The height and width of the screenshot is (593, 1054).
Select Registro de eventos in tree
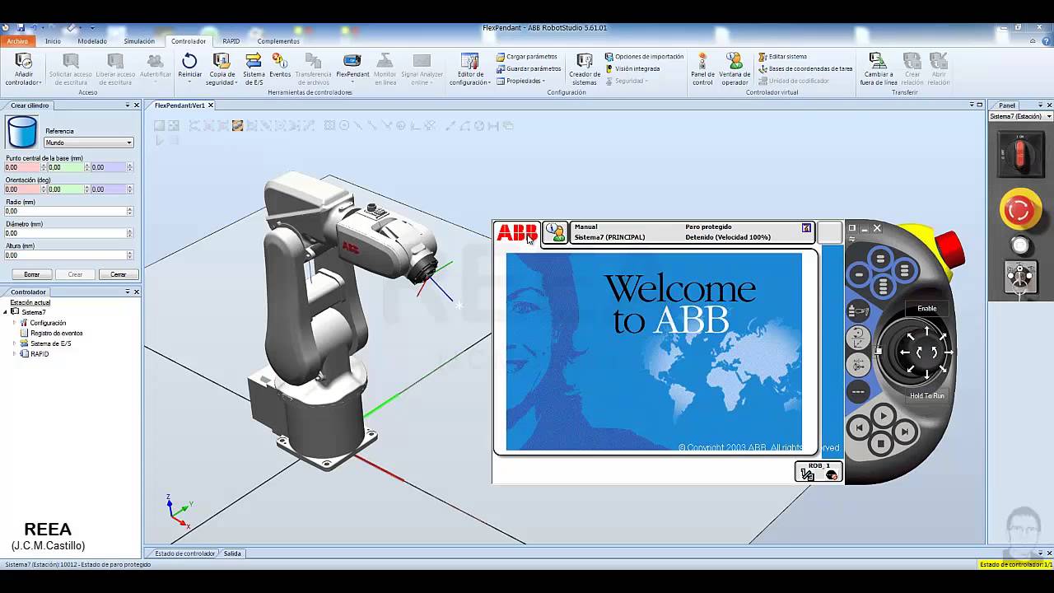pos(56,334)
